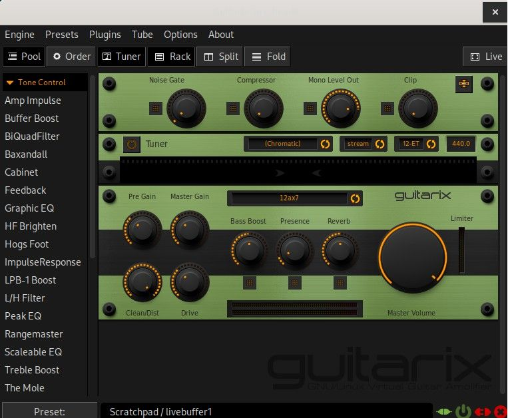Click the Split button in toolbar
510x418 pixels.
click(x=220, y=57)
